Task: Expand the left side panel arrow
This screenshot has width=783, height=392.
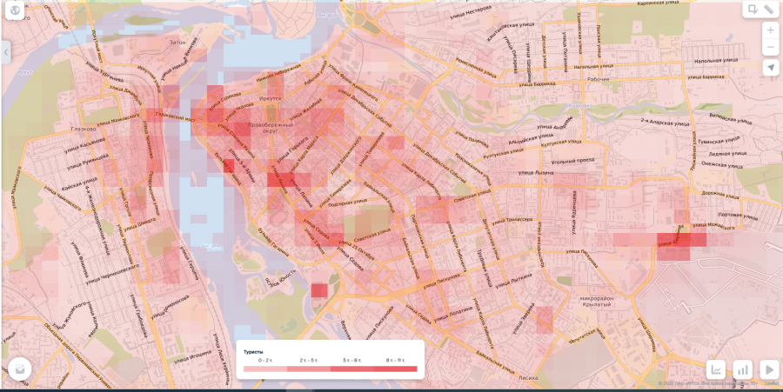Action: [x=5, y=53]
